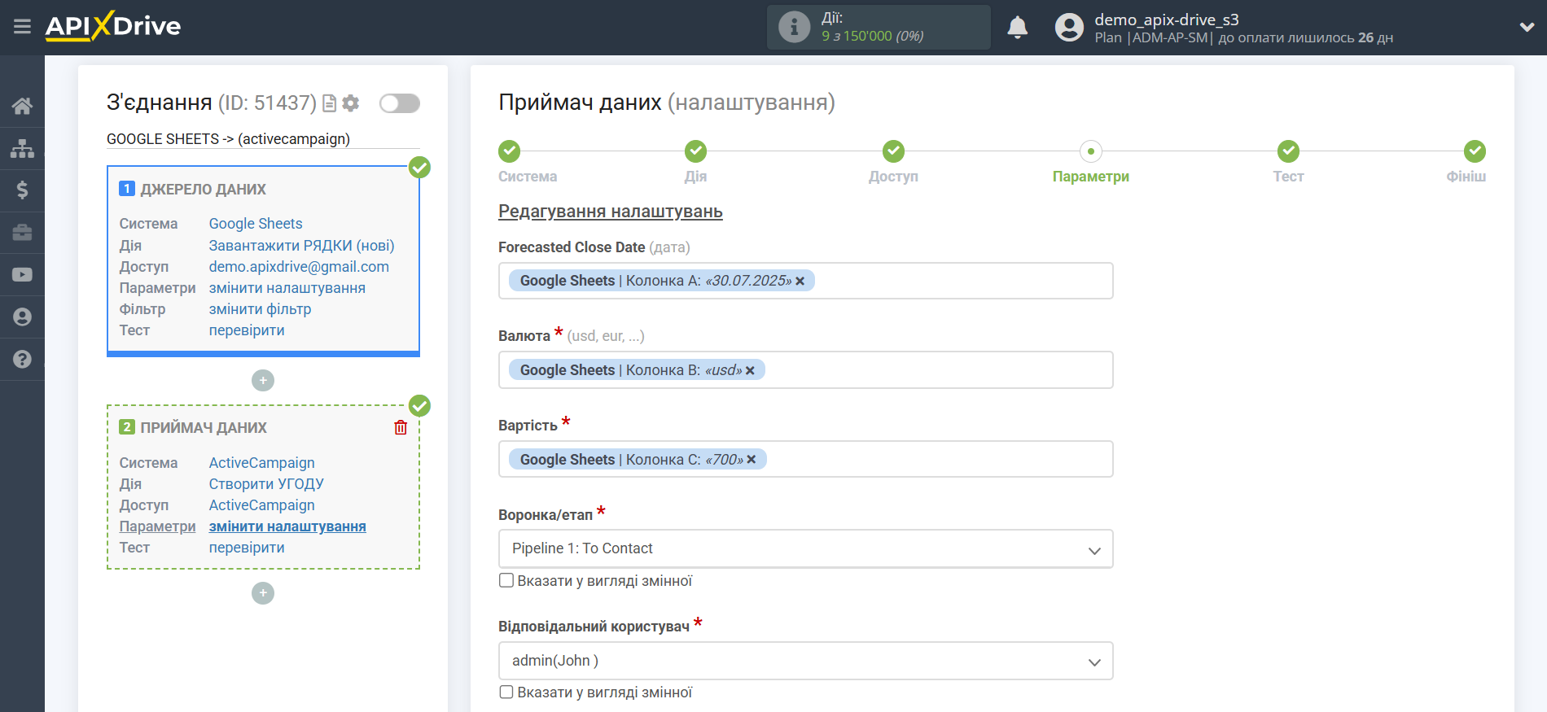Open demo.apixdrive@gmail.com access link

tap(299, 267)
